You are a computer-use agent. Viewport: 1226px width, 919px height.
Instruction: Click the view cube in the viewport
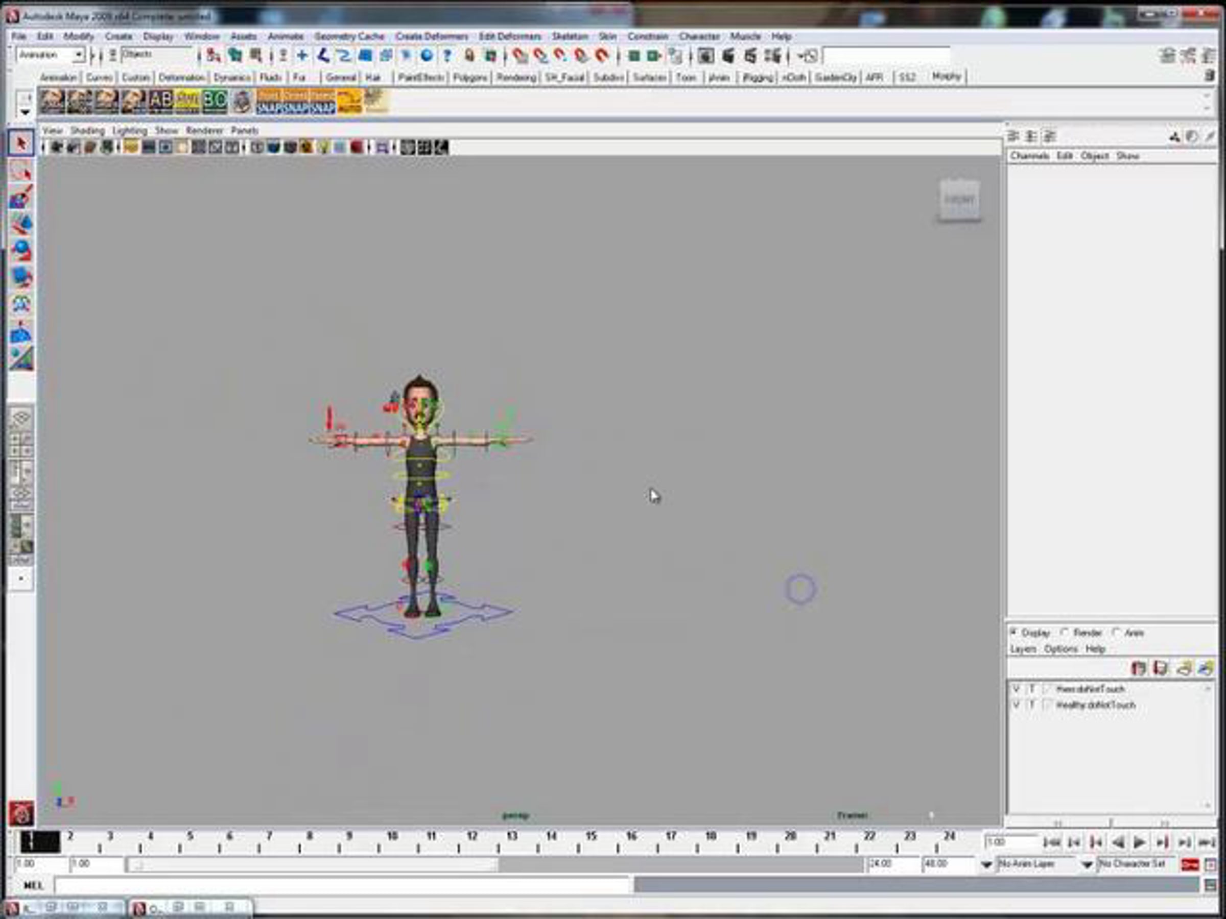[959, 200]
